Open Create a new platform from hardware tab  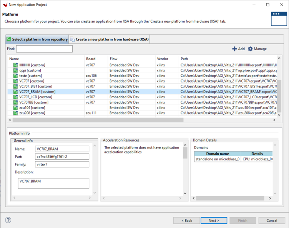click(109, 39)
